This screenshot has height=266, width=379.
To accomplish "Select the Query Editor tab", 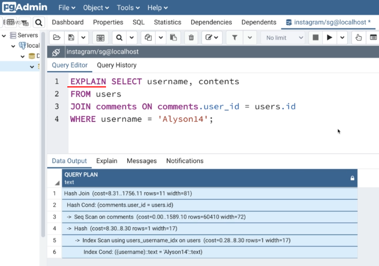I will 69,65.
